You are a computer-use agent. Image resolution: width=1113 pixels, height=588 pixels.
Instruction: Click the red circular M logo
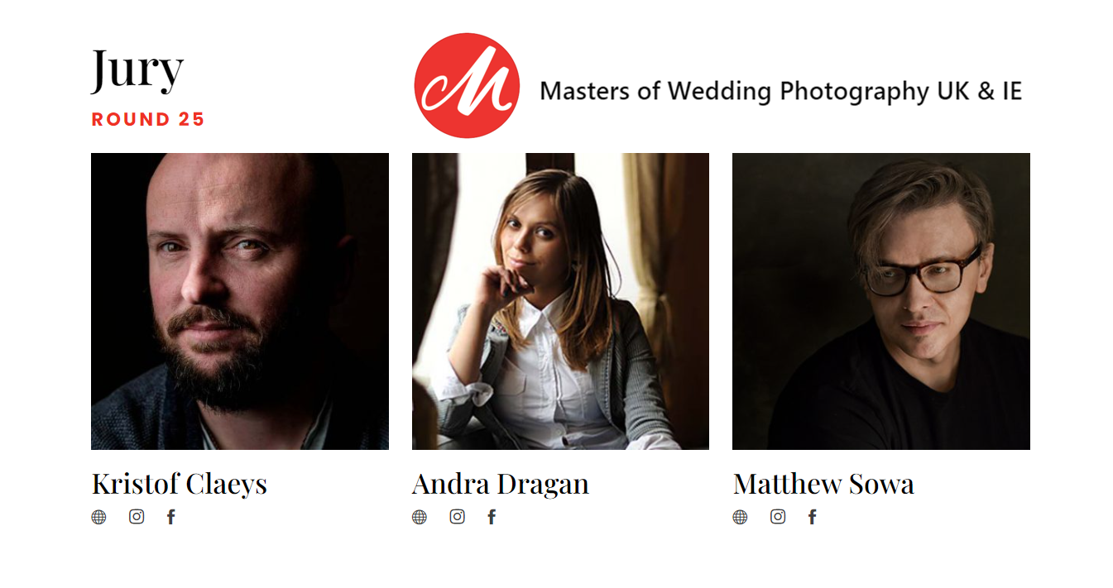pos(467,85)
